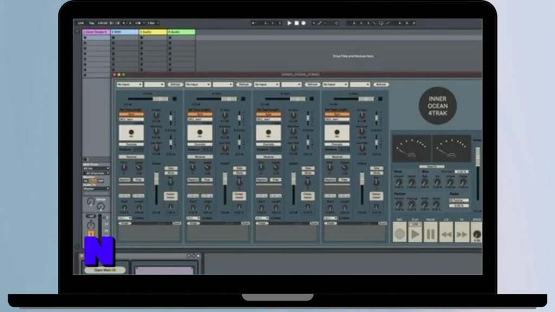555x312 pixels.
Task: Click the Pan knob on channel 3
Action: pos(308,183)
